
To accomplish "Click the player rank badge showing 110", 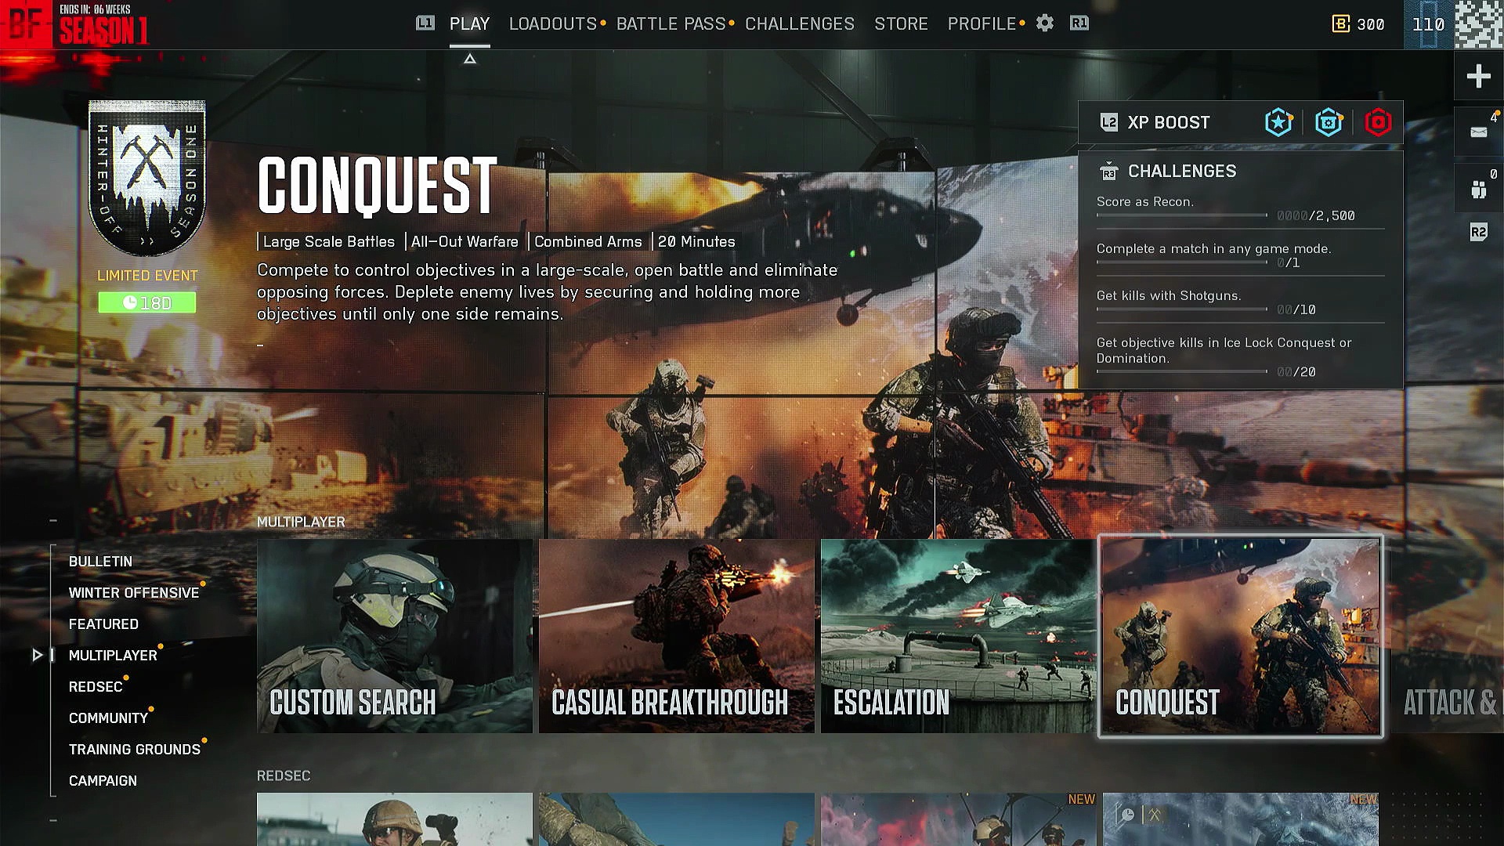I will (x=1429, y=24).
